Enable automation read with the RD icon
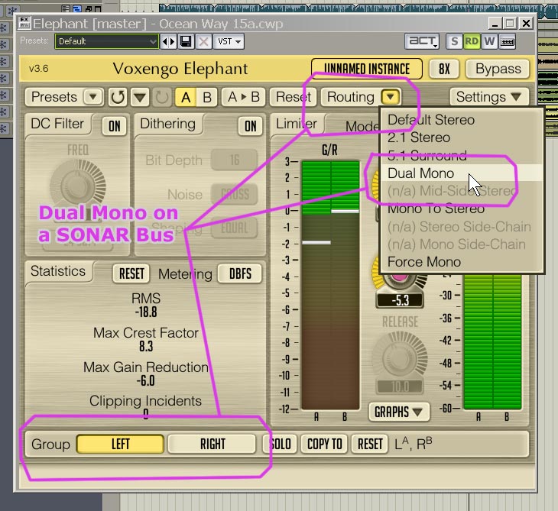This screenshot has height=511, width=558. point(472,41)
